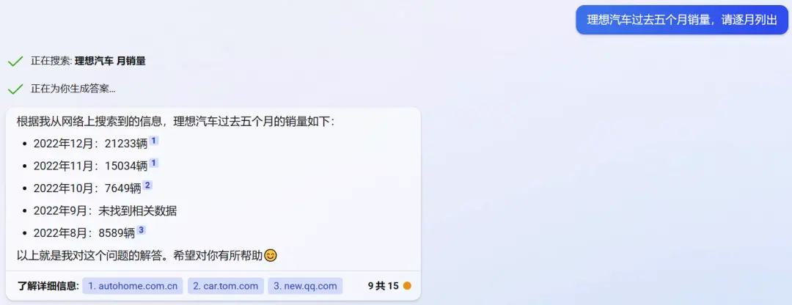Click the 9 共 15 turn counter
The width and height of the screenshot is (792, 305).
point(384,286)
